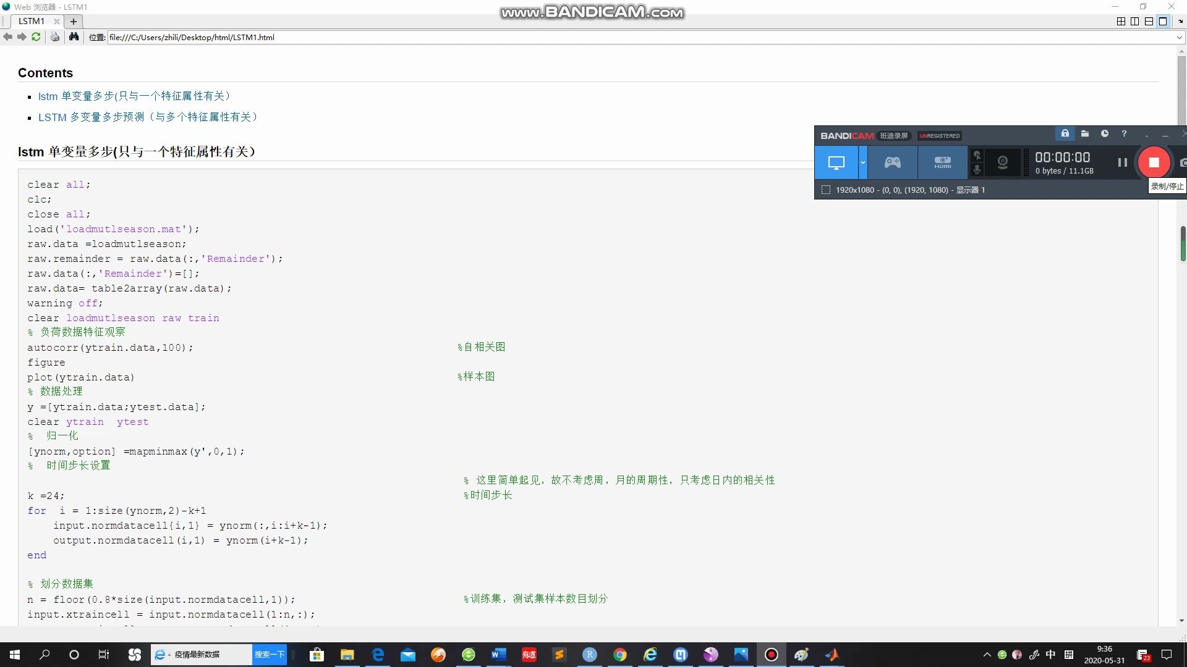Open the taskbar clock showing 9:36
1187x667 pixels.
coord(1104,655)
